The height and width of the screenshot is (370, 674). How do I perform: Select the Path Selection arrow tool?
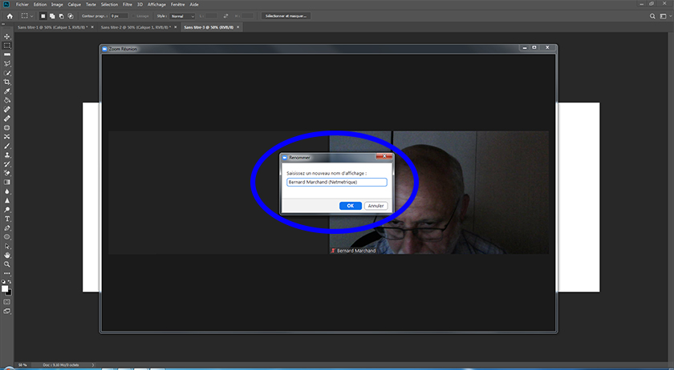(7, 247)
